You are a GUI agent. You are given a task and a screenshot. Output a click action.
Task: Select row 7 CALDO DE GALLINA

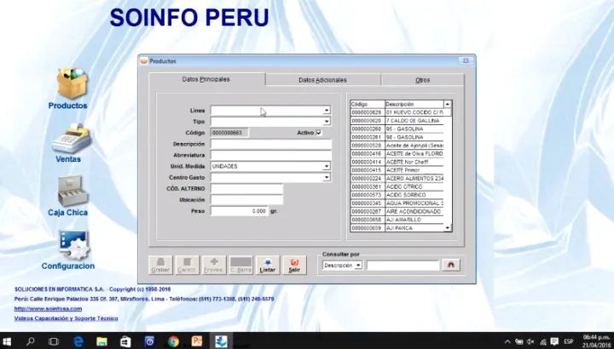pyautogui.click(x=397, y=121)
